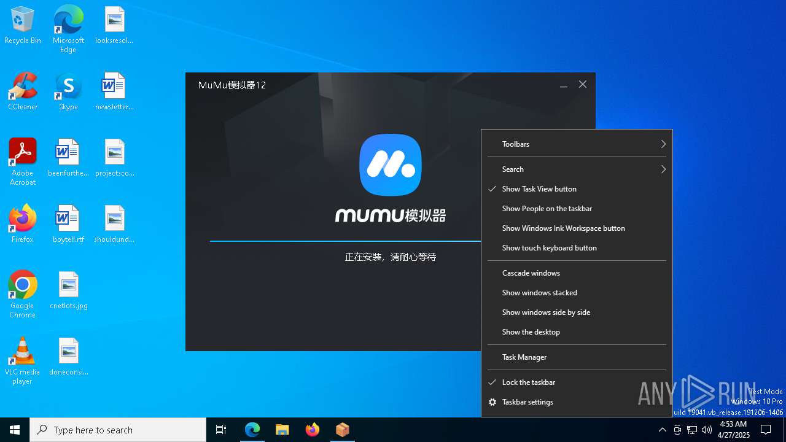Select Show the desktop
The height and width of the screenshot is (442, 786).
577,332
